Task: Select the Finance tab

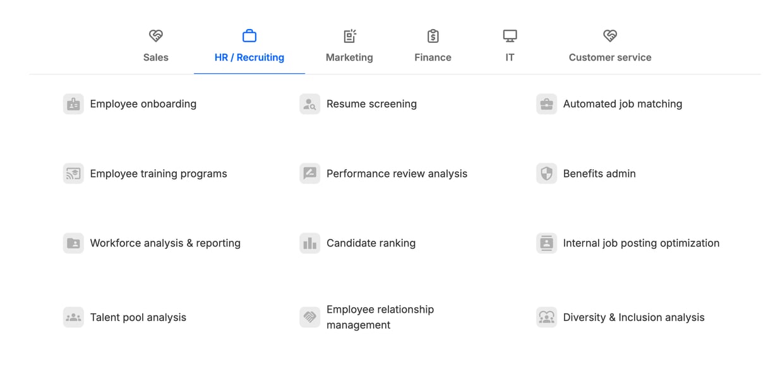Action: 433,46
